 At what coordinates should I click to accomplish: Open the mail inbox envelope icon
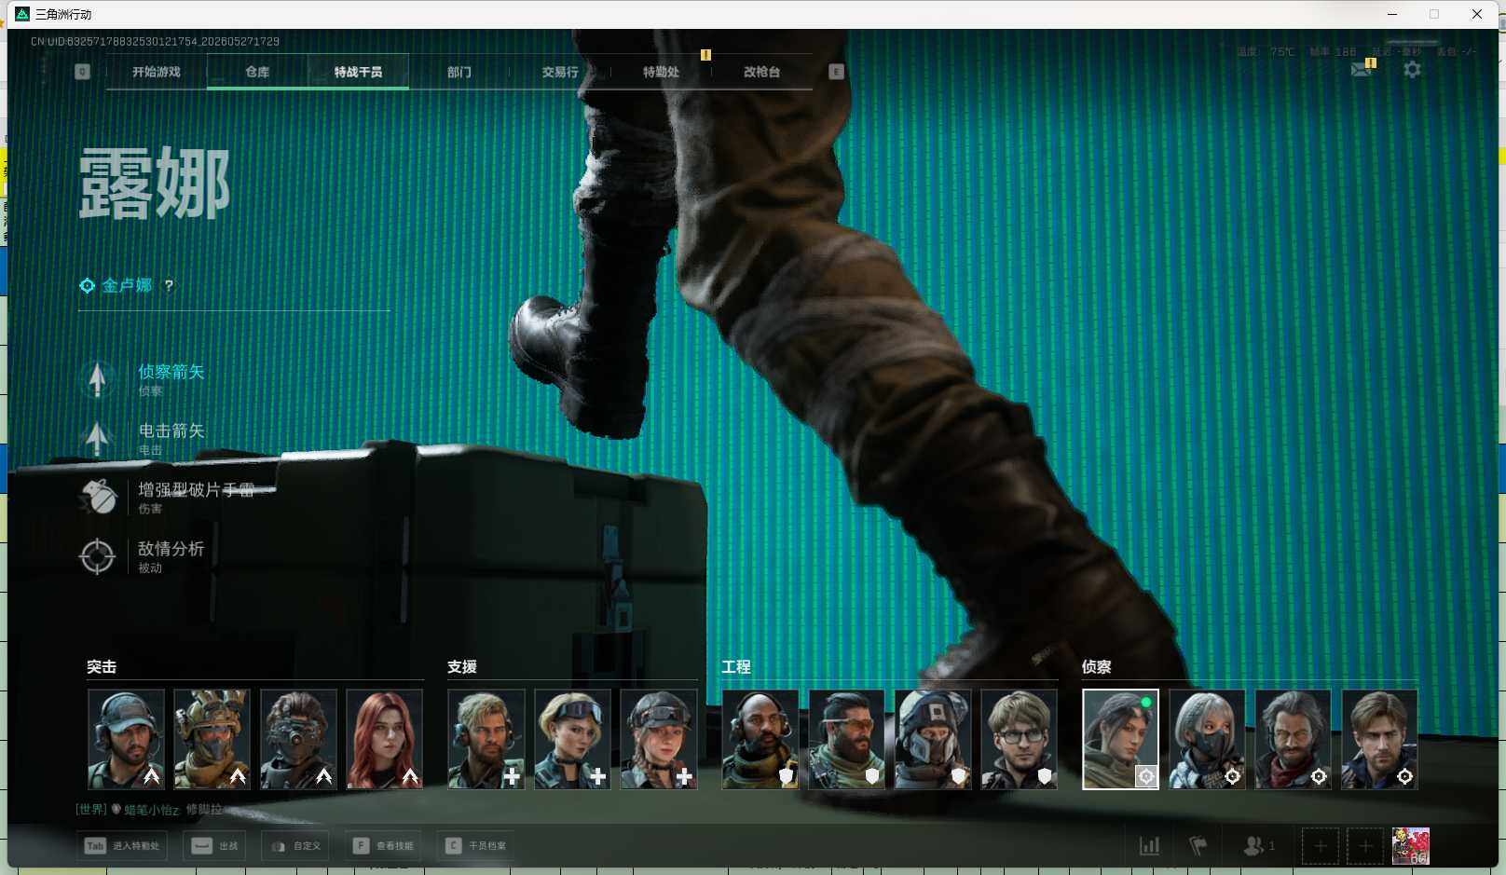coord(1362,70)
